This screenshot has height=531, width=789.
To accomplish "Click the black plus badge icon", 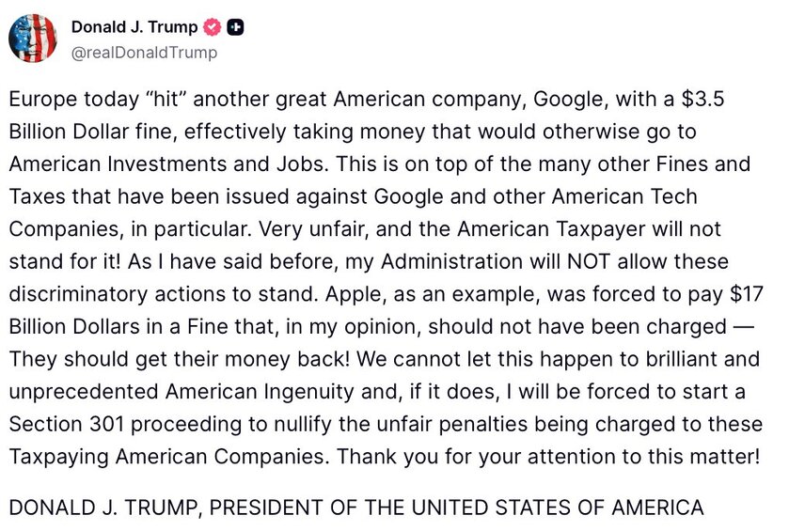I will (x=235, y=27).
